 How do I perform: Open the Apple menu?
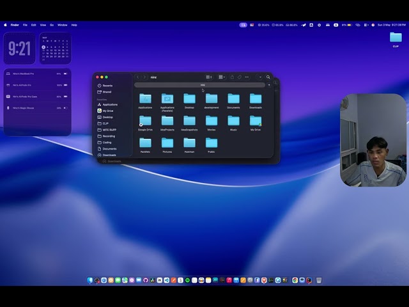click(5, 25)
